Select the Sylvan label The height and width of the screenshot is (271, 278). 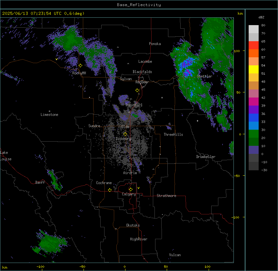pyautogui.click(x=126, y=79)
